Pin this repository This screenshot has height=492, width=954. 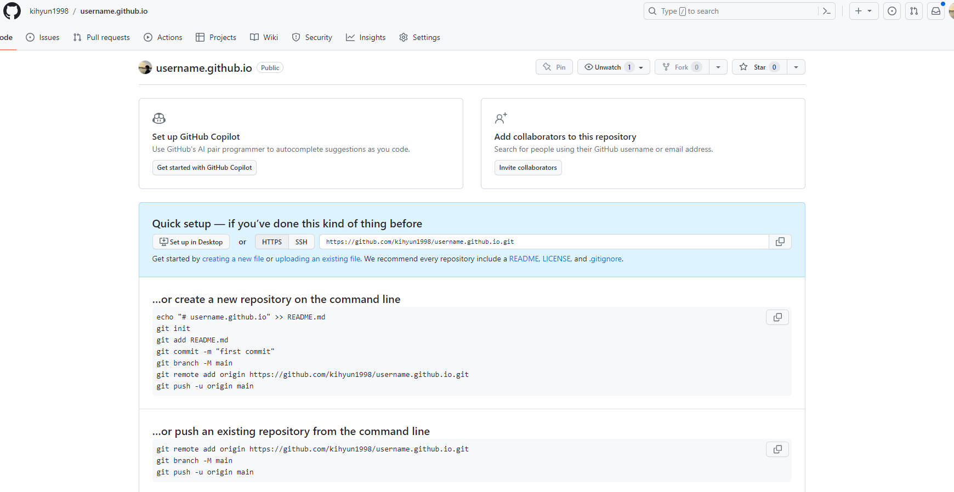(x=554, y=67)
